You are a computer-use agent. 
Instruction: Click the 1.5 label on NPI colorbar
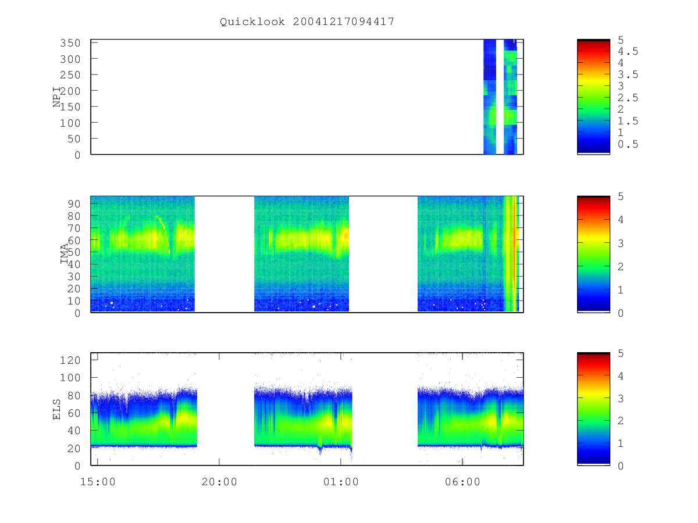[628, 121]
